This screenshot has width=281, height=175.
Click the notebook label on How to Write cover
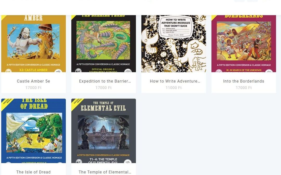[176, 27]
